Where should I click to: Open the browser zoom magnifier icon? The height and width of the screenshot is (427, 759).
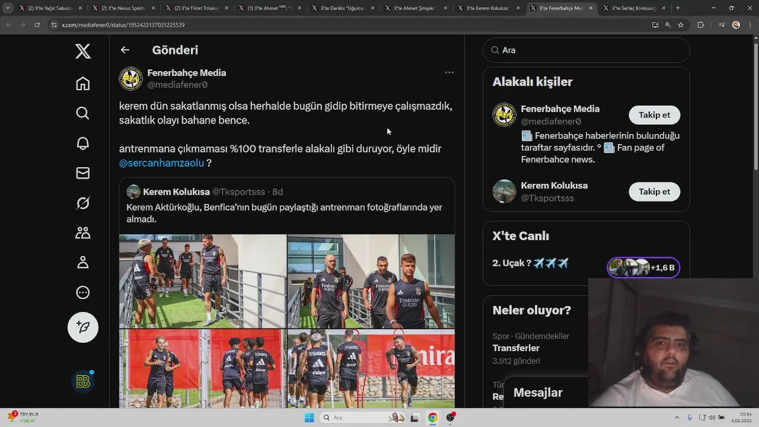point(668,25)
